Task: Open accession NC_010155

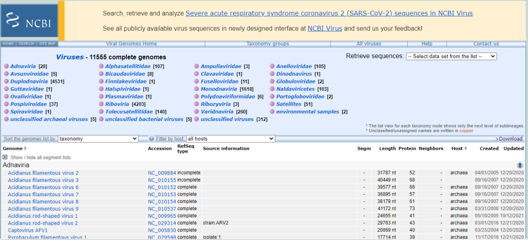Action: 162,180
